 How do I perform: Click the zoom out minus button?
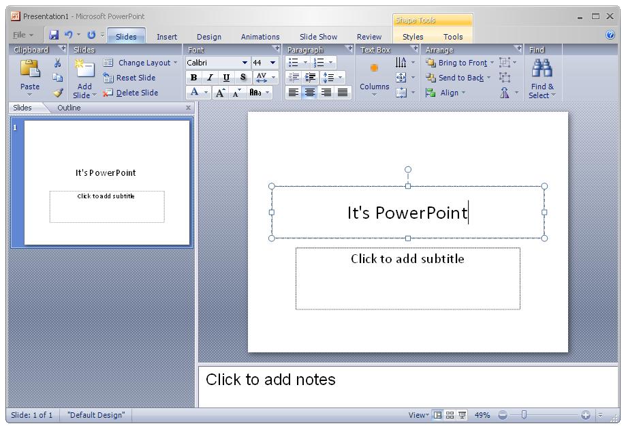click(x=503, y=415)
